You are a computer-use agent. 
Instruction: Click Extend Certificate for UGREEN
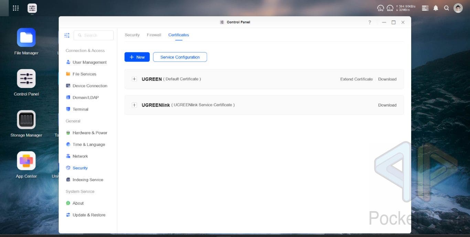pos(356,79)
